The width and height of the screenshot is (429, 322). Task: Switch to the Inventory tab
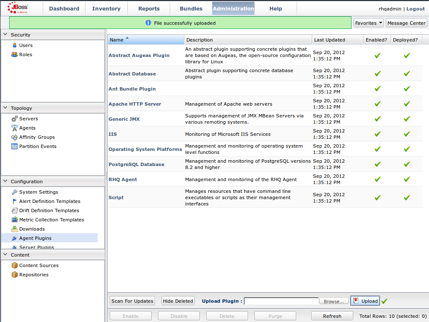[106, 8]
